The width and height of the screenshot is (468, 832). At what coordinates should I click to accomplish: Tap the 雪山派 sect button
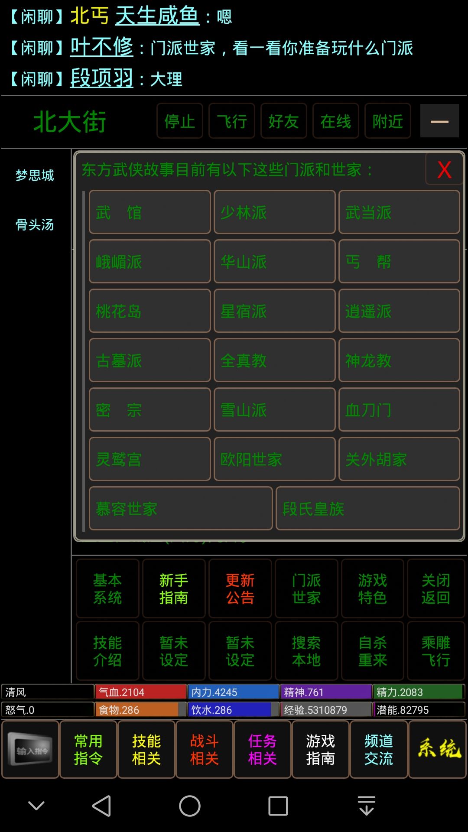[x=275, y=410]
